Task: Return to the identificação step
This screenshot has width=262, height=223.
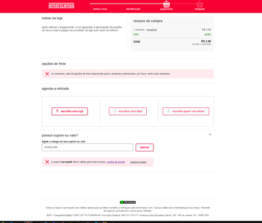Action: (133, 9)
